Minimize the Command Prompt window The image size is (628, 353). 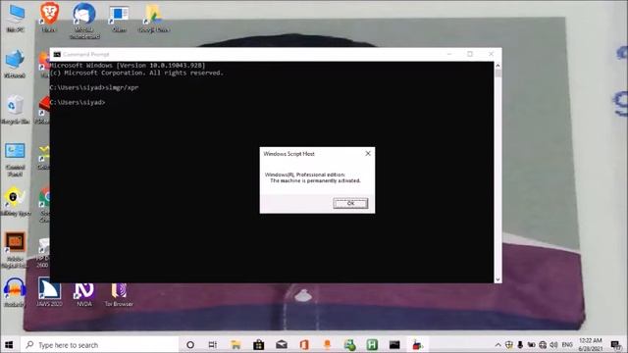click(449, 54)
